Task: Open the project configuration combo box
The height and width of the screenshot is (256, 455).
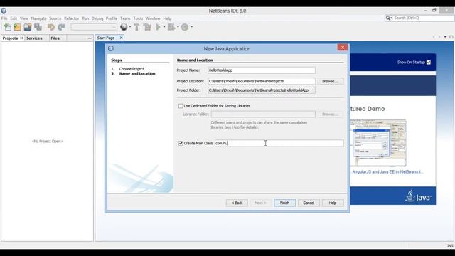Action: click(94, 27)
